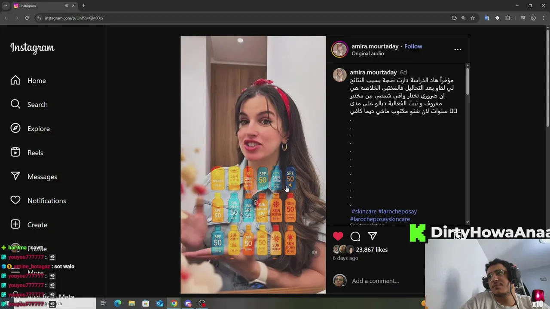Go back in browser
550x309 pixels.
[6, 18]
